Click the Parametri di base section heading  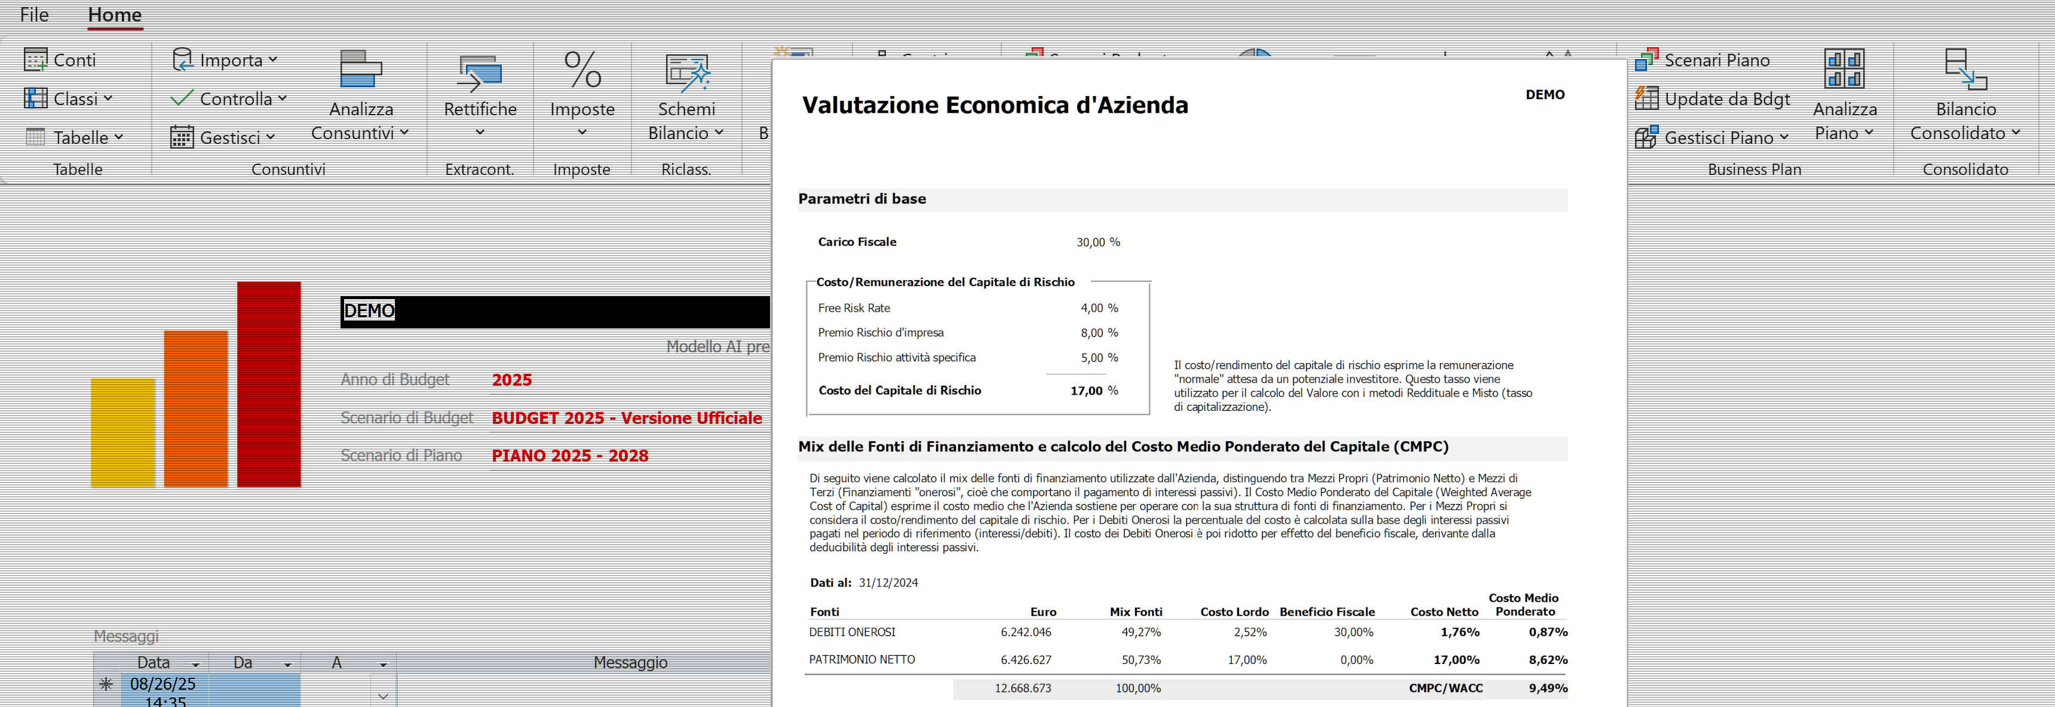click(x=861, y=199)
